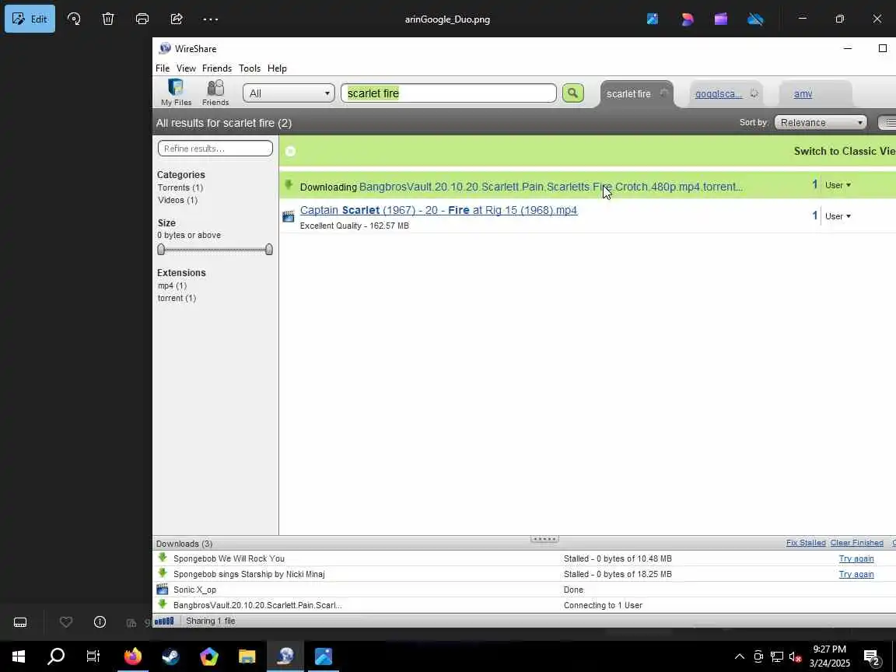Click the green arrow beside Spongebob sings Starship

coord(163,573)
